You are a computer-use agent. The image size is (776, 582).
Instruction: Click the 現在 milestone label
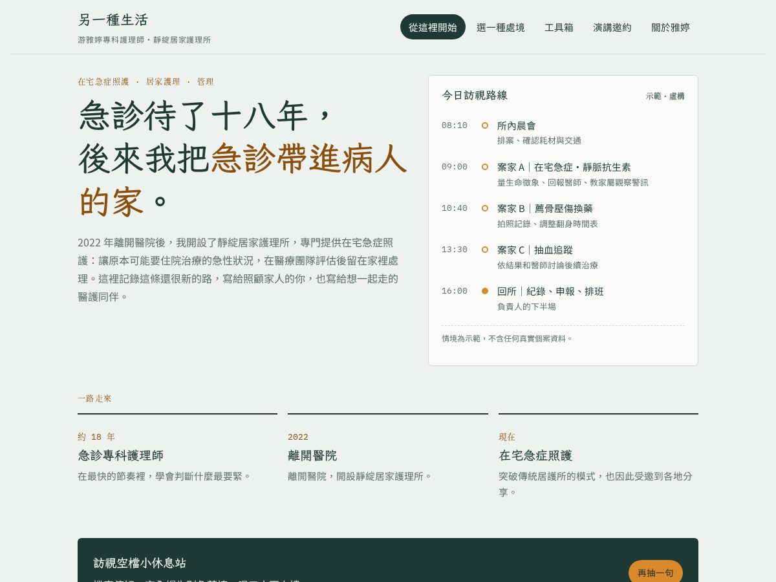click(x=507, y=436)
